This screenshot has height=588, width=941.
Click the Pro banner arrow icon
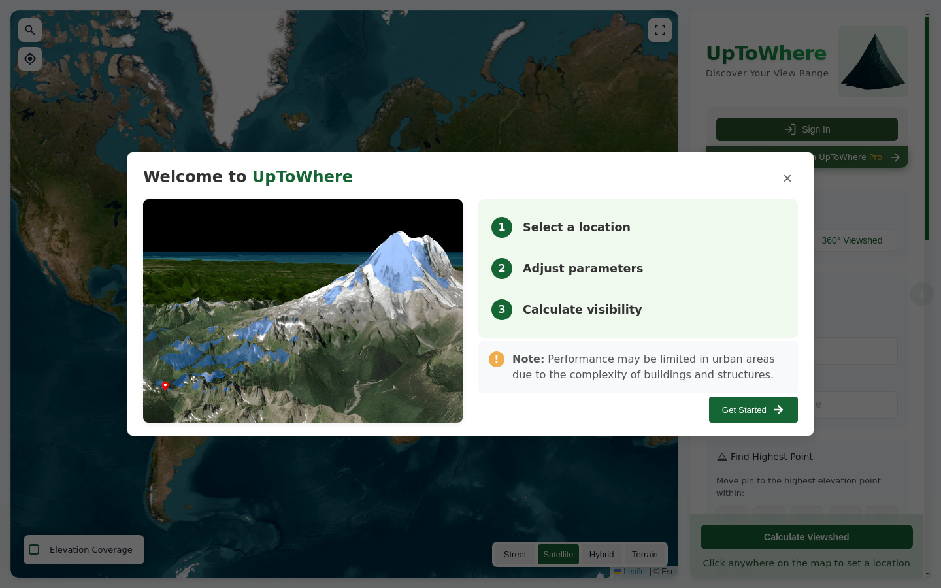click(895, 157)
